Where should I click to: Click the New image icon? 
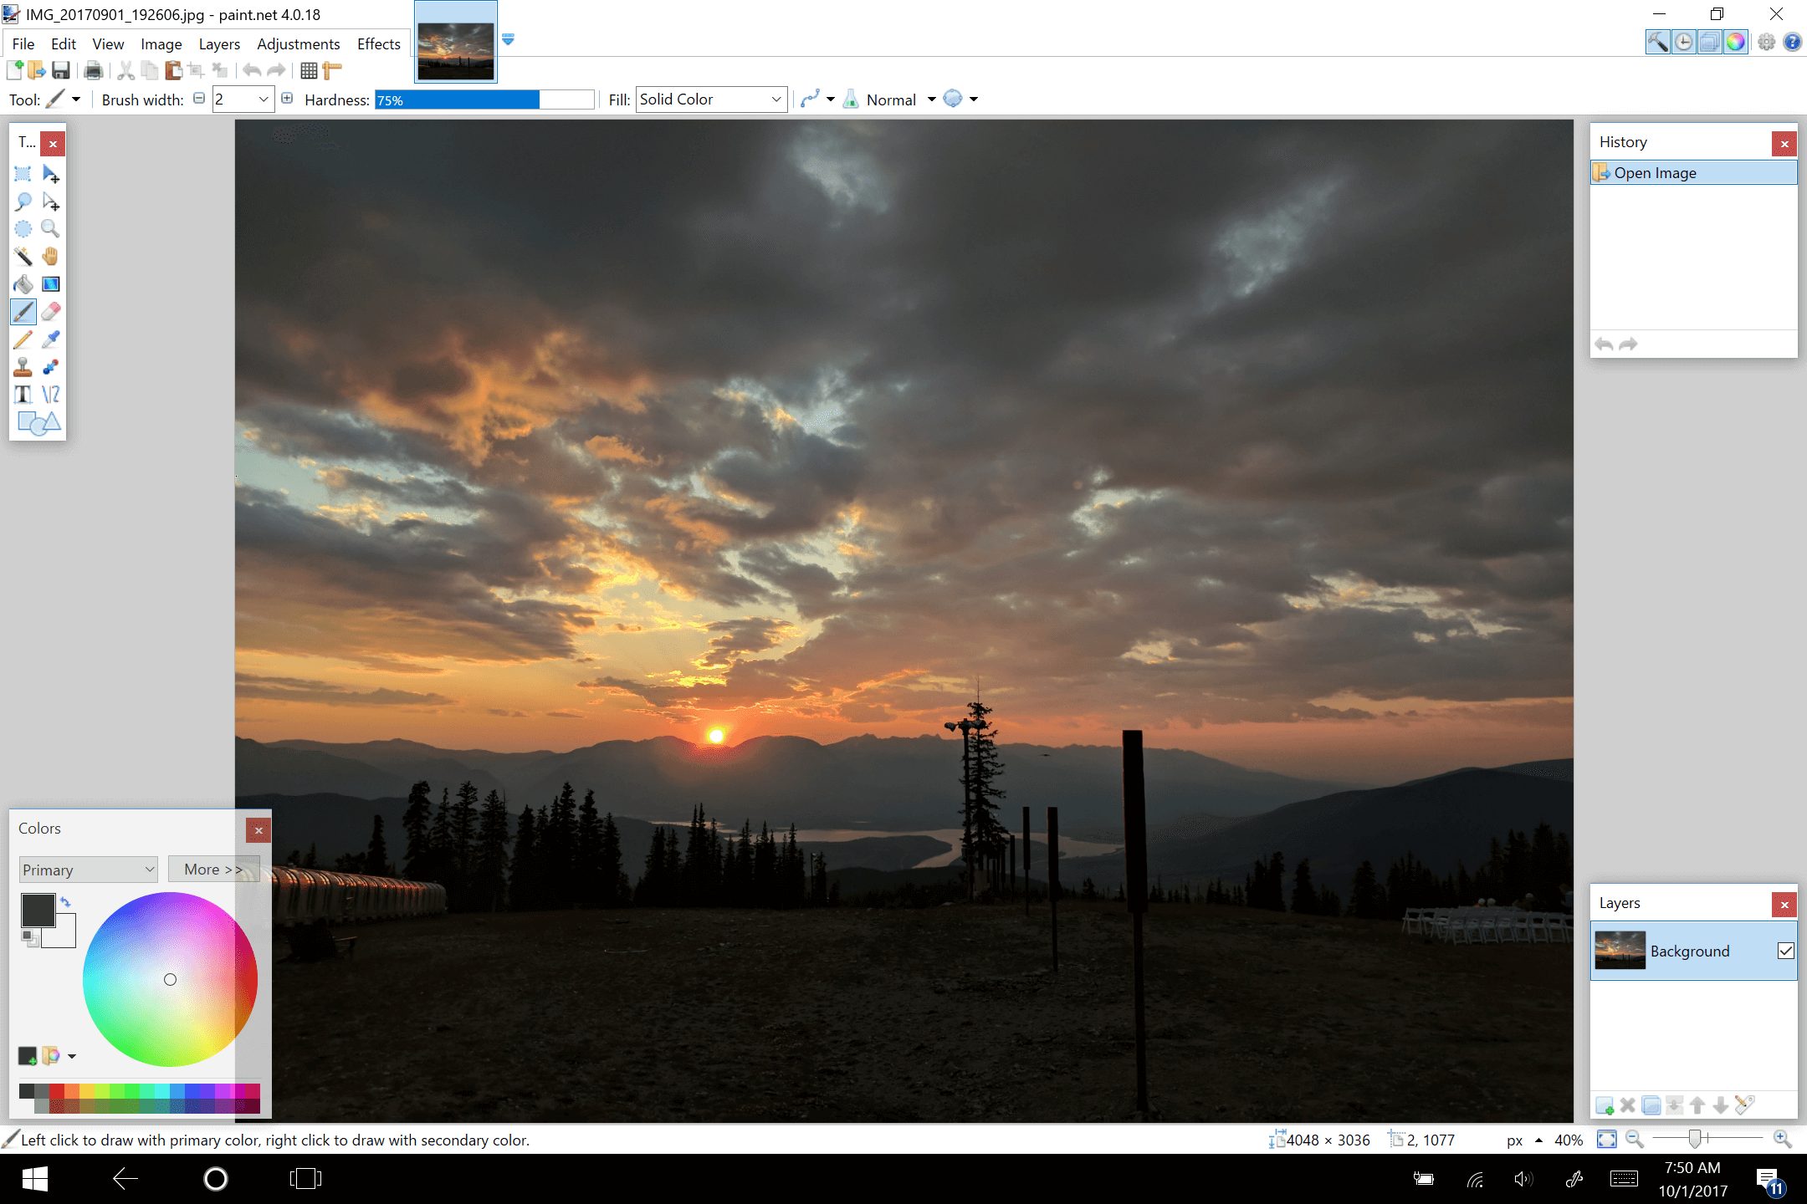pyautogui.click(x=15, y=71)
